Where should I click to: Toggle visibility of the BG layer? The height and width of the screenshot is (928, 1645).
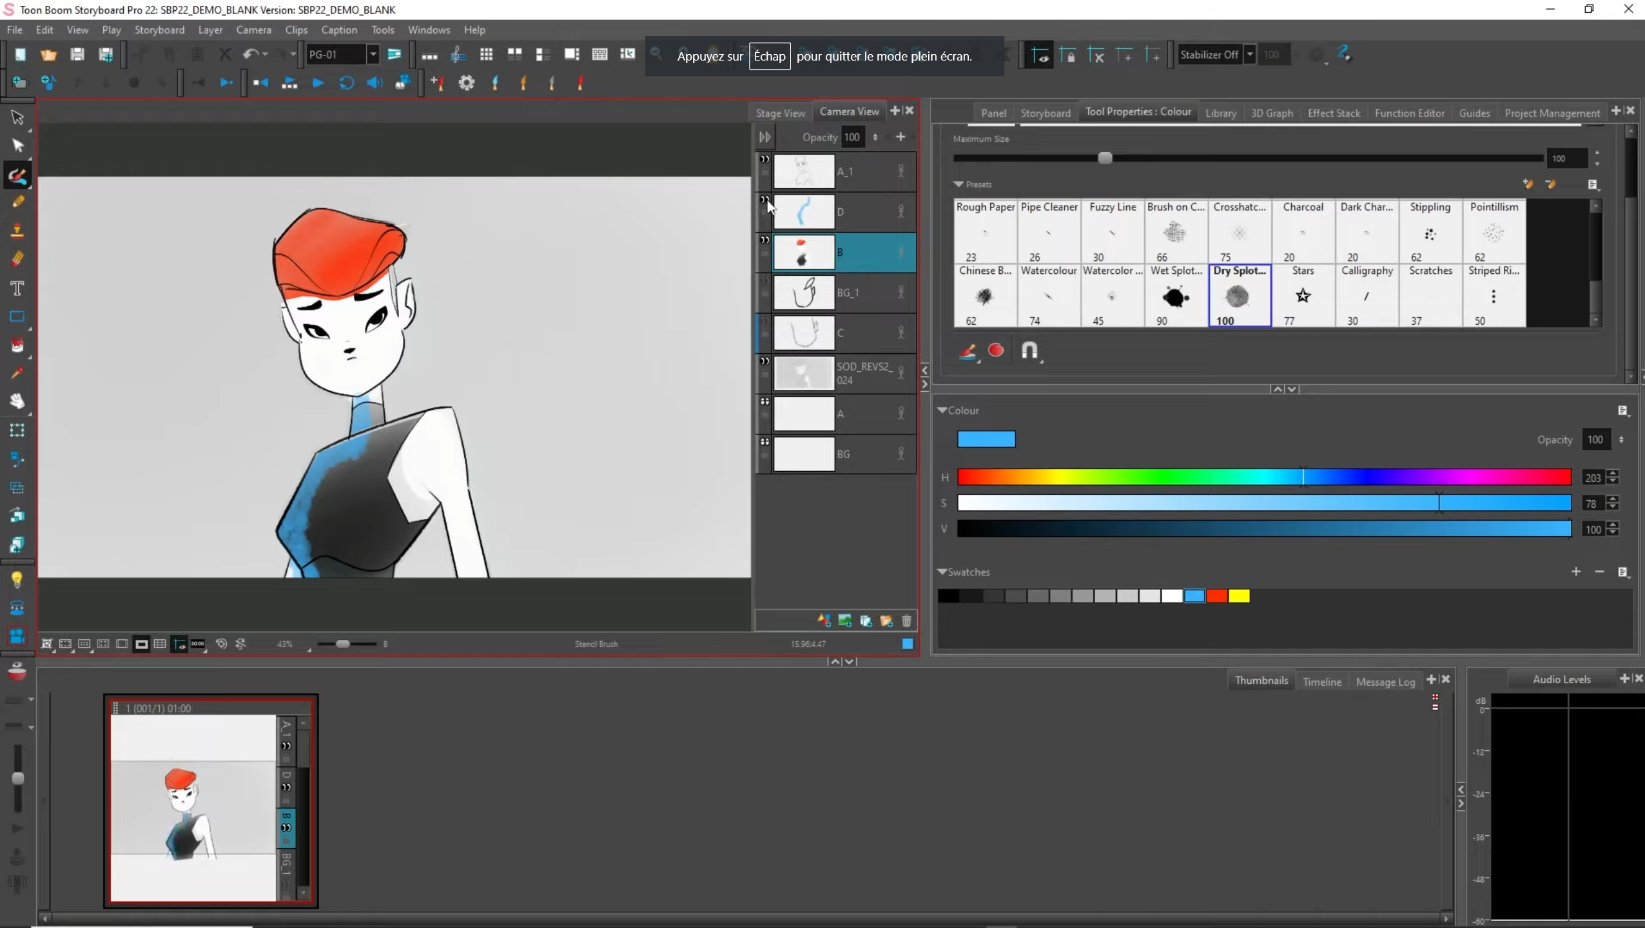[x=764, y=442]
